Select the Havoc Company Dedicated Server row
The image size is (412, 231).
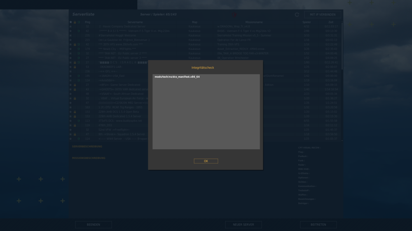(205, 26)
